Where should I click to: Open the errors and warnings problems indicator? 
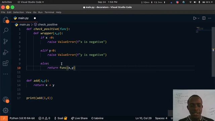click(44, 118)
